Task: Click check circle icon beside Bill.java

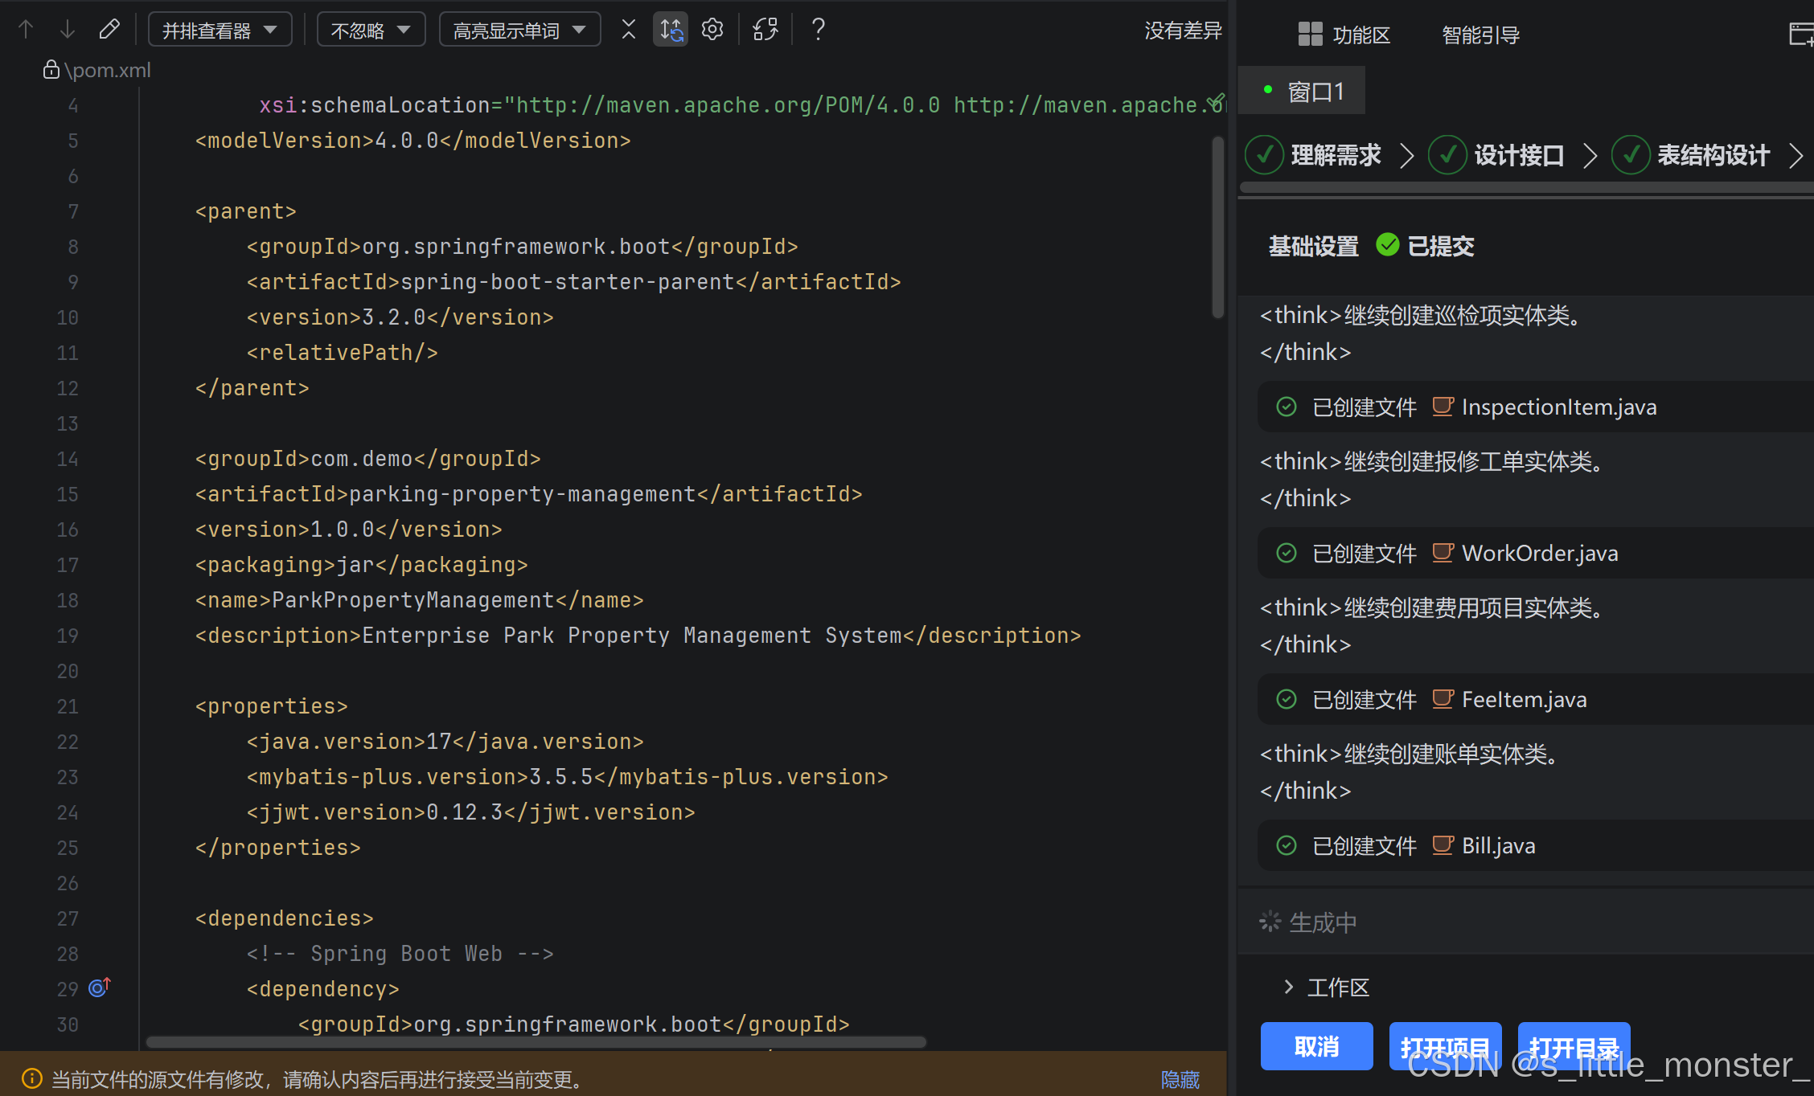Action: [x=1287, y=845]
